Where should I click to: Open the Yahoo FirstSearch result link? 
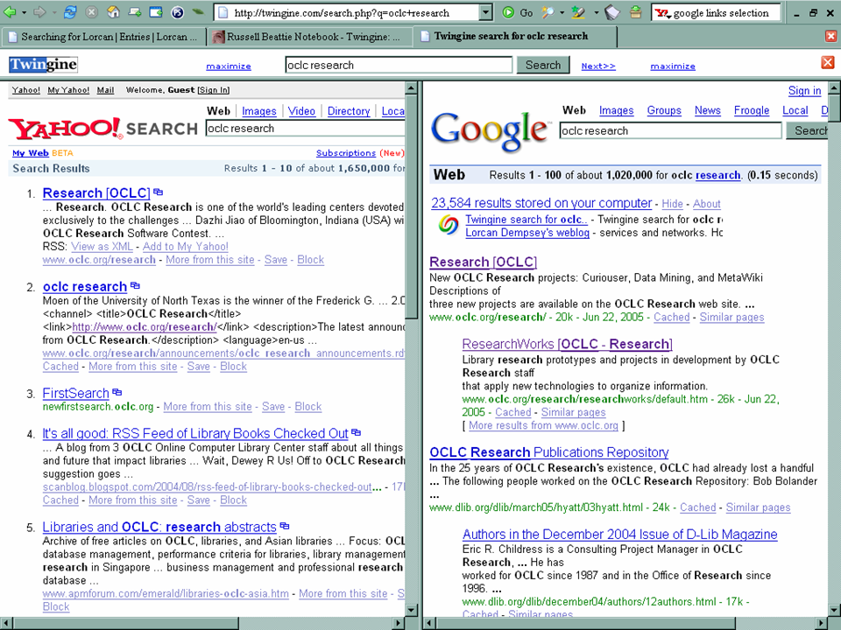click(75, 393)
